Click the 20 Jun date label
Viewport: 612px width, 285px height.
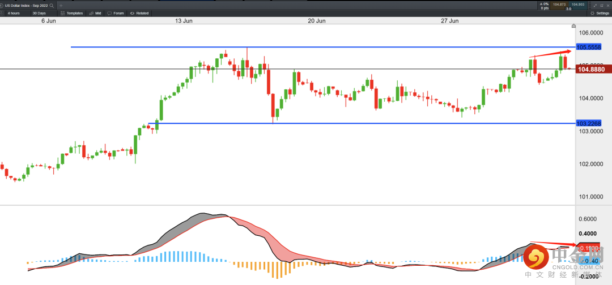click(316, 21)
